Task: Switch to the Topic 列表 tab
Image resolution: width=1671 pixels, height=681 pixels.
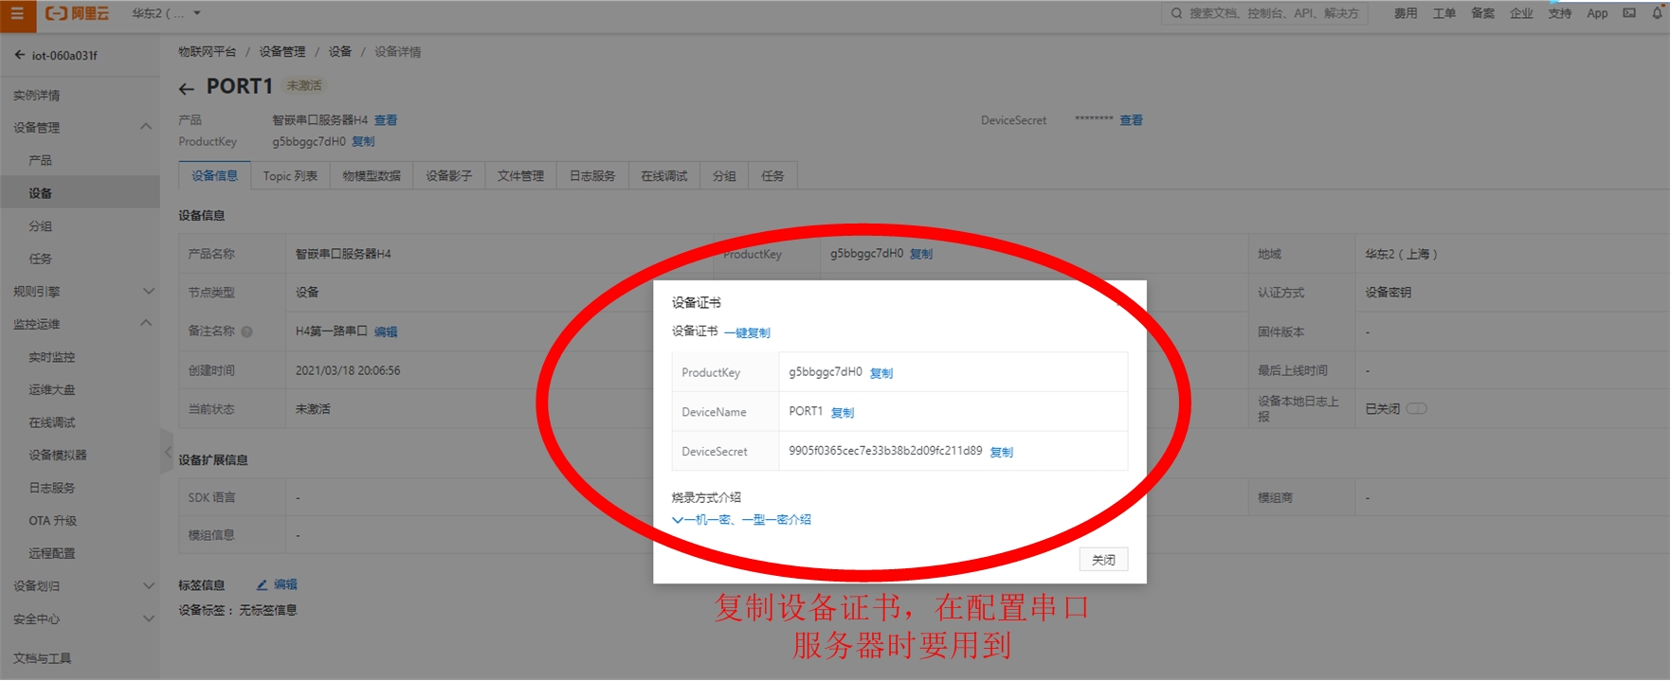Action: [290, 176]
